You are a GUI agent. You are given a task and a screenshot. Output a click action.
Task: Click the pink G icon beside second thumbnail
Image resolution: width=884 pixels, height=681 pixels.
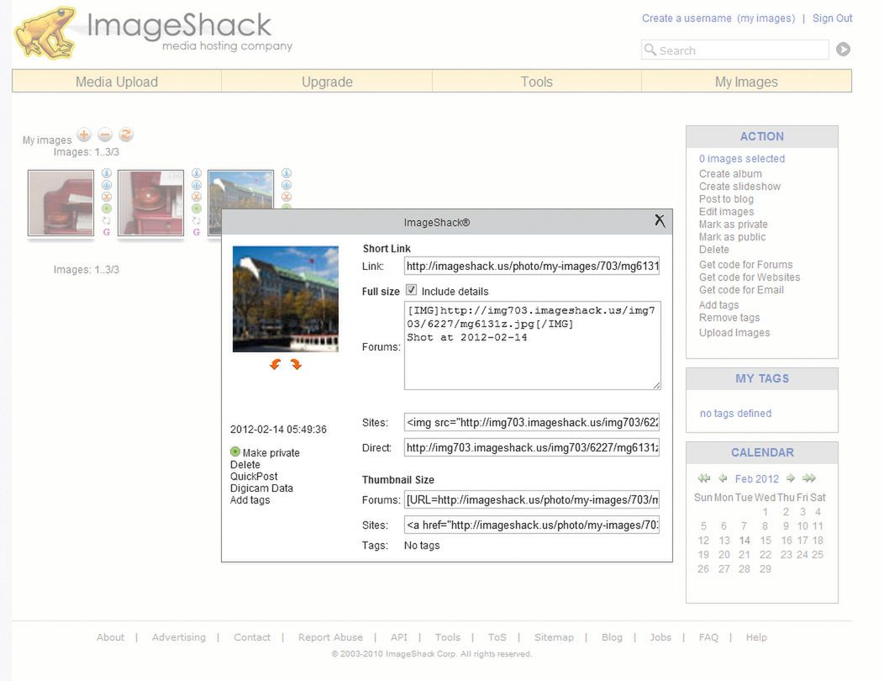tap(196, 232)
